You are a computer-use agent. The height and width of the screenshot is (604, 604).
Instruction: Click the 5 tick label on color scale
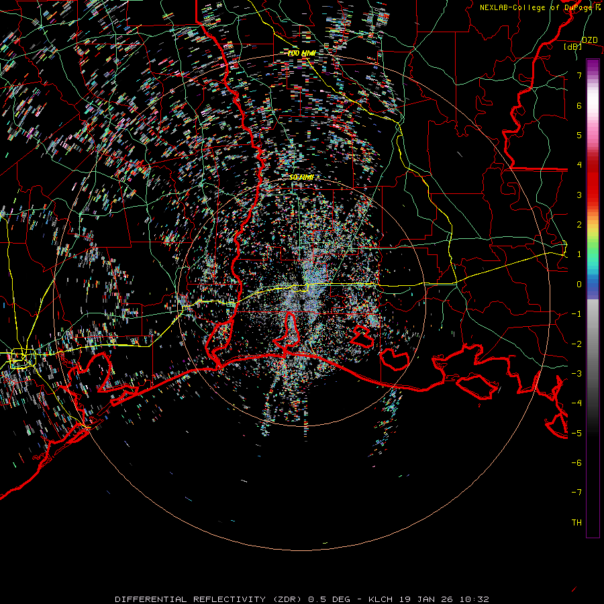pyautogui.click(x=579, y=135)
